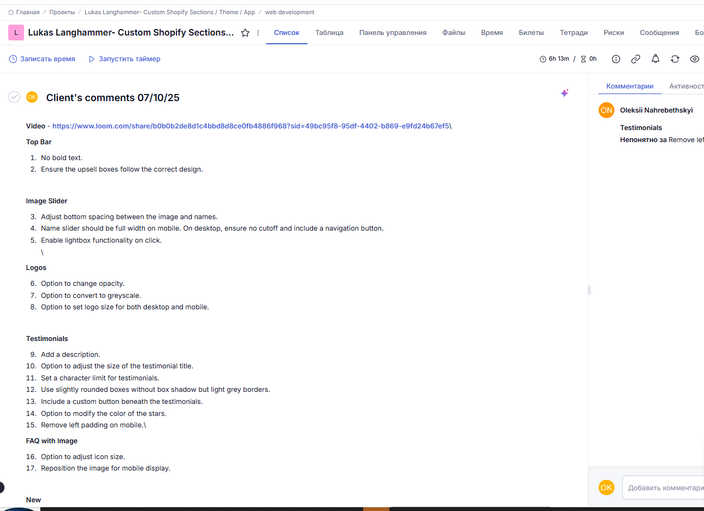Open the Активность tab in side panel
Screen dimensions: 704x511
[x=686, y=86]
